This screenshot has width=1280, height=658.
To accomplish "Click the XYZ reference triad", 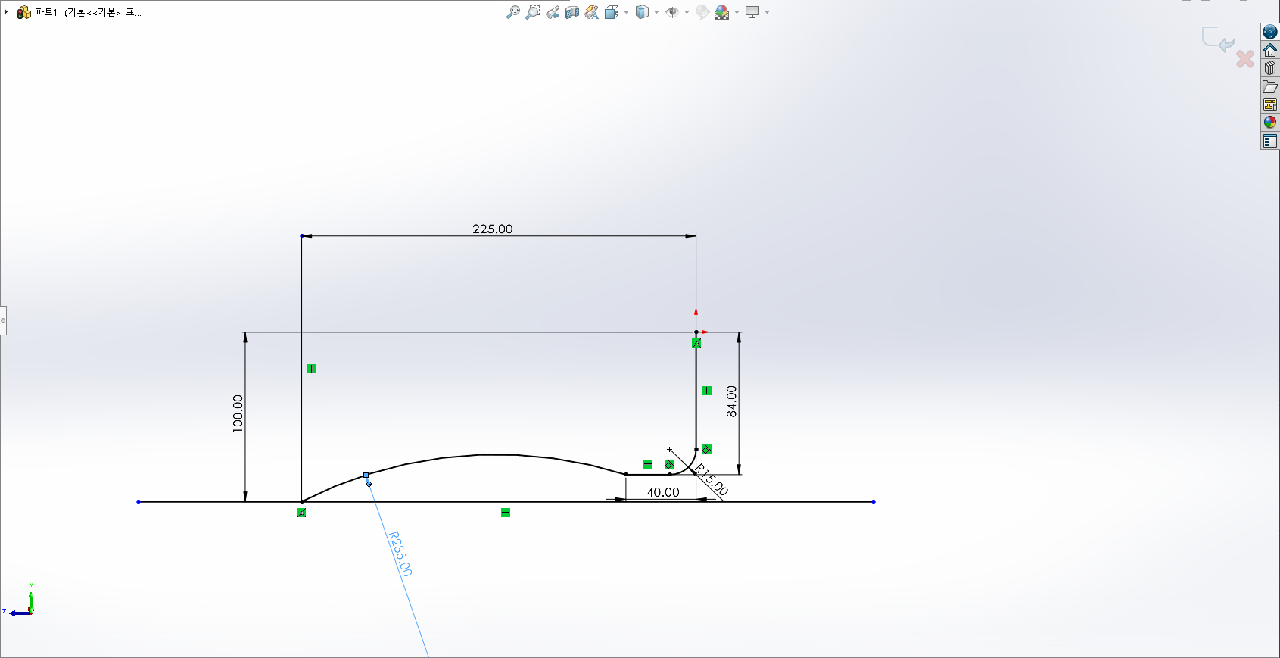I will click(x=19, y=600).
